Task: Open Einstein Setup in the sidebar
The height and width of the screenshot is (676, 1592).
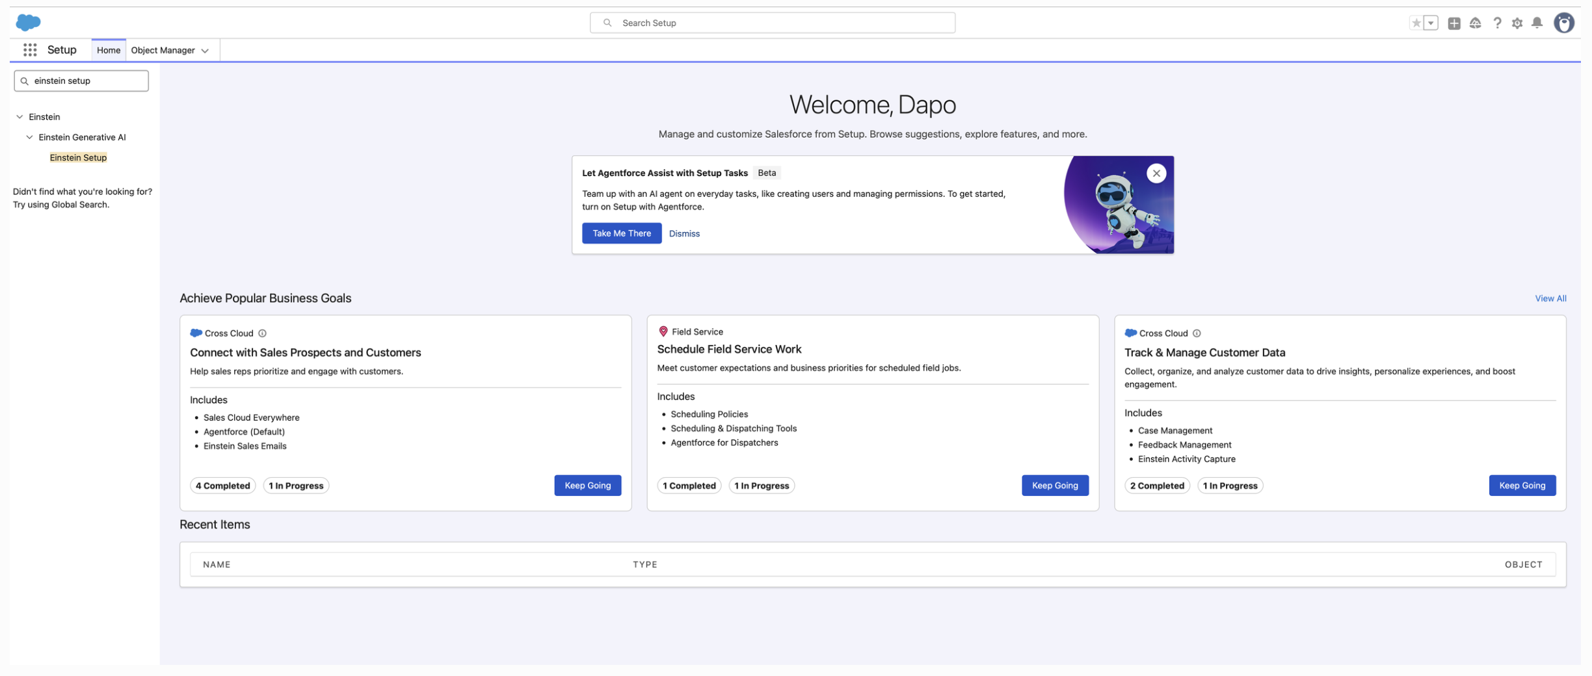Action: click(78, 158)
